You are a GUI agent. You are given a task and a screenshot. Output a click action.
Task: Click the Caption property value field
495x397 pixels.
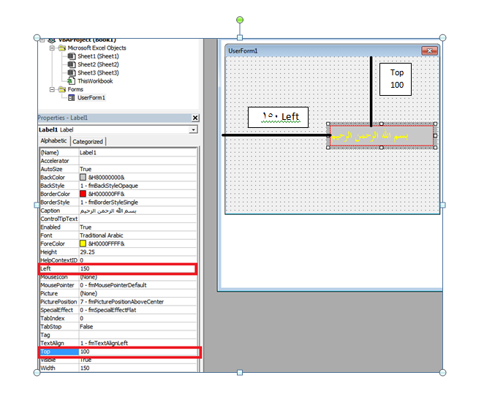(137, 211)
